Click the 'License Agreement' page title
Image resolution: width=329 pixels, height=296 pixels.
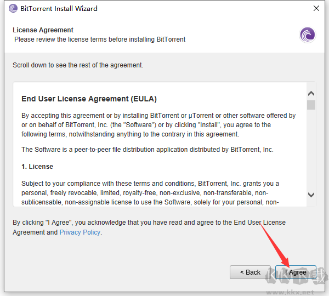pos(43,30)
